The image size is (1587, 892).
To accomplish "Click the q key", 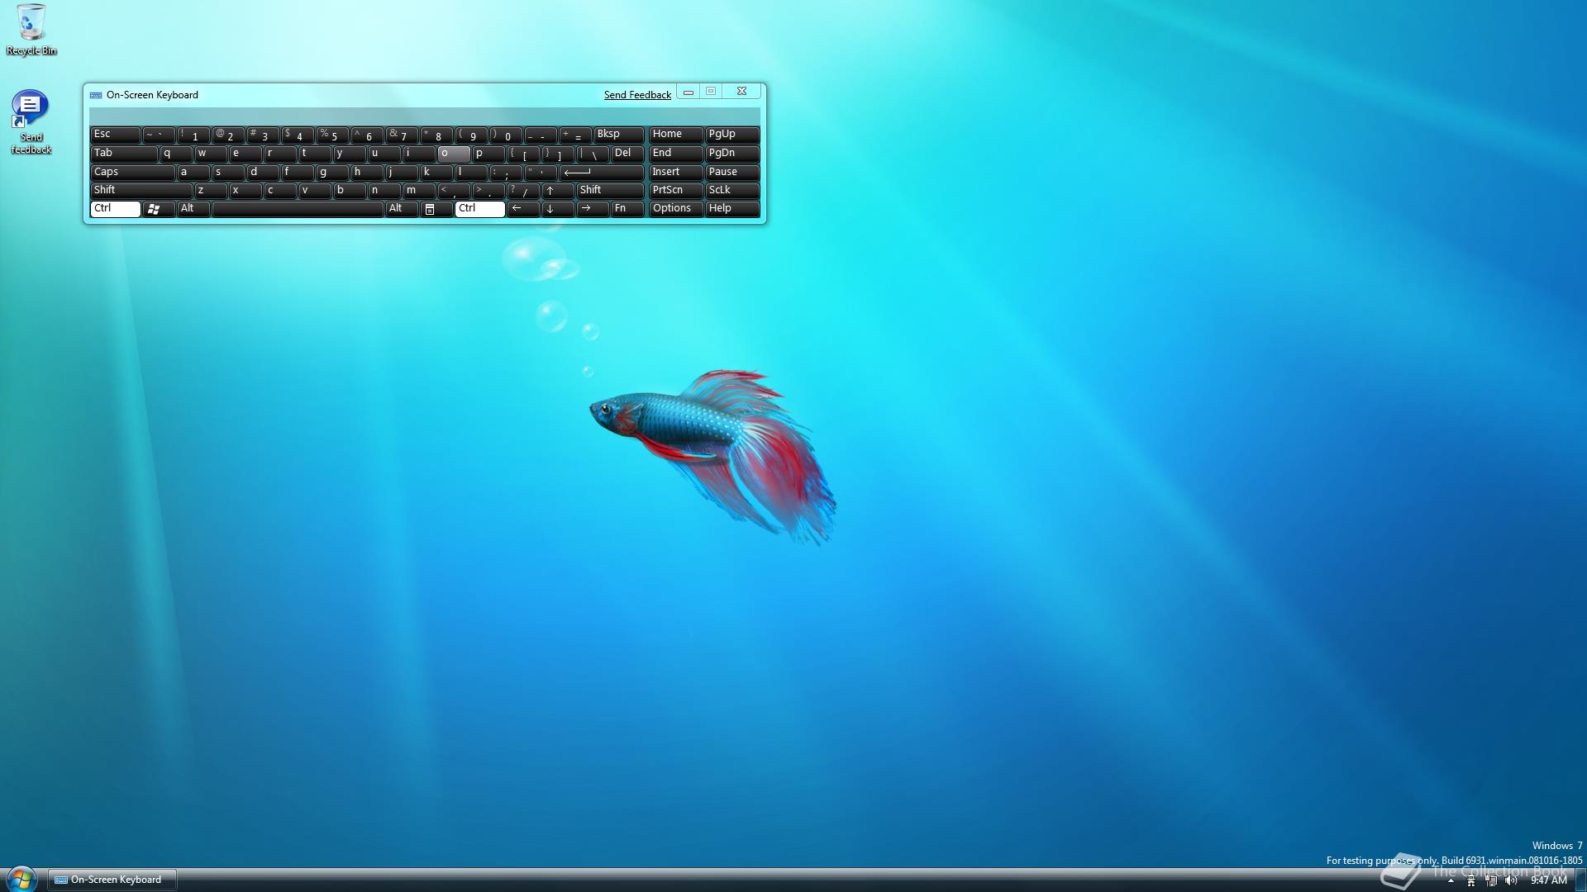I will point(175,154).
